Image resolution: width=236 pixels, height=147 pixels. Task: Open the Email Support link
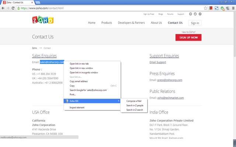[x=158, y=62]
